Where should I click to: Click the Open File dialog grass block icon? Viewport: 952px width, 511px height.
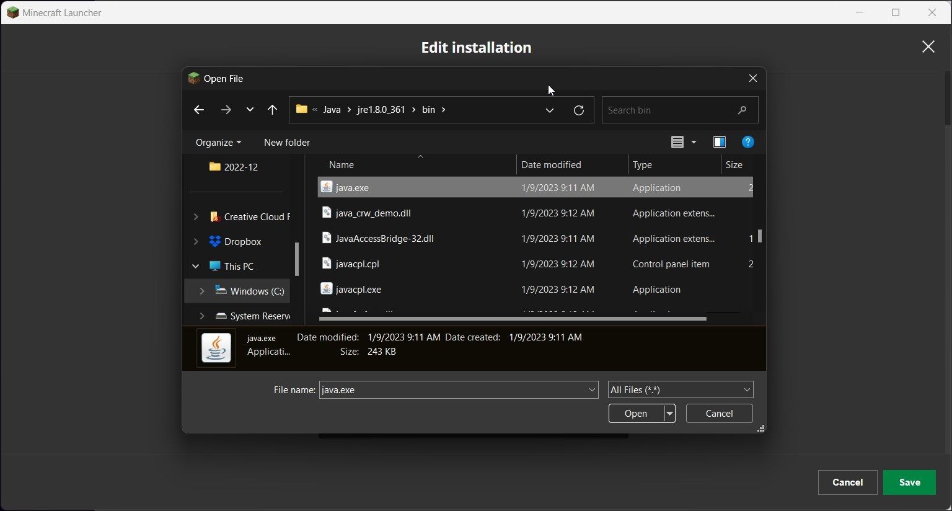click(194, 78)
